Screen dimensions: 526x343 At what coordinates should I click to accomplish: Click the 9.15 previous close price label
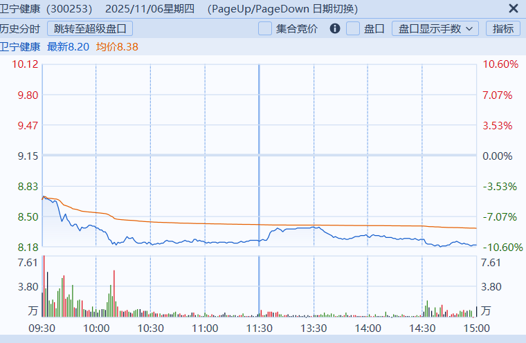tap(28, 156)
